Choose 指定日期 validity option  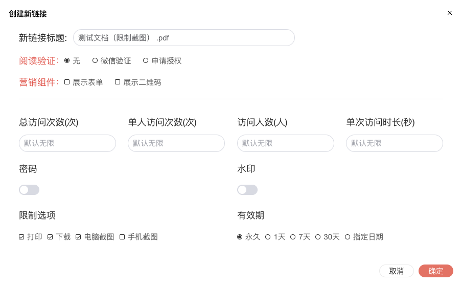pyautogui.click(x=348, y=237)
